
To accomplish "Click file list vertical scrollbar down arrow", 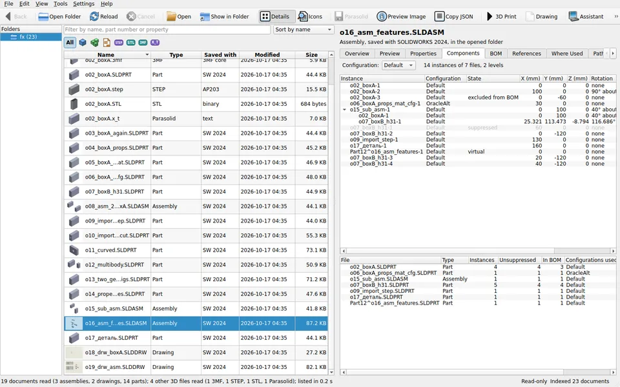I will click(x=331, y=372).
